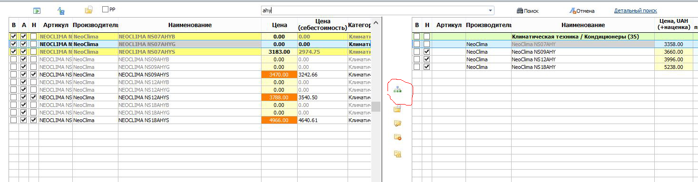Viewport: 698px width, 182px height.
Task: Select the NEOCLIMA NS18AHYB name cell
Action: 189,105
